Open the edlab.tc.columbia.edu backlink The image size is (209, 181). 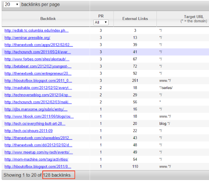click(x=36, y=30)
